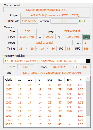Screen dimensions: 93x130
Task: Click the memory size 16 GB field
Action: [27, 31]
